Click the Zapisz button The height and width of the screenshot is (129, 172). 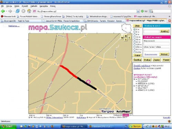(x=157, y=60)
